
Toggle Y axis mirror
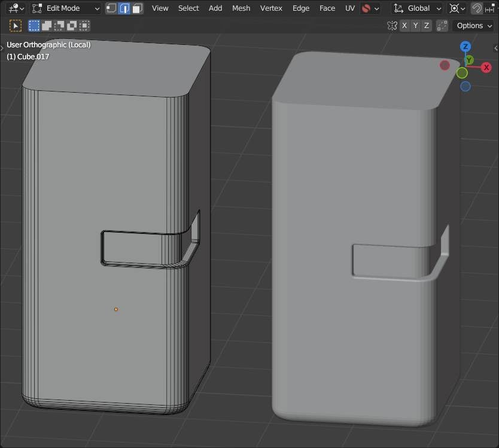click(416, 26)
